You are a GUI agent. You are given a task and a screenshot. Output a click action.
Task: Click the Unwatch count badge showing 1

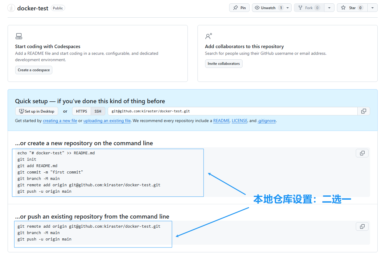pyautogui.click(x=281, y=8)
